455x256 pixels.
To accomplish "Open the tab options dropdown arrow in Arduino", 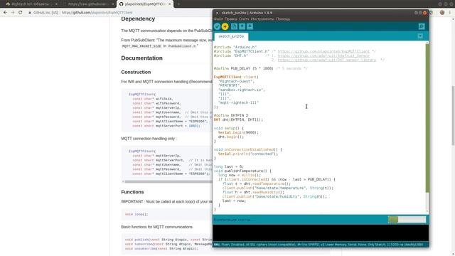I will [x=420, y=36].
